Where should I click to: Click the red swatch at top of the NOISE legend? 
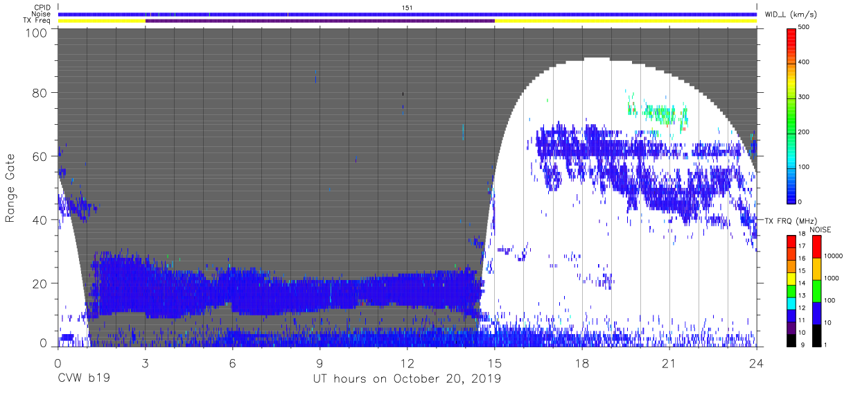coord(816,247)
